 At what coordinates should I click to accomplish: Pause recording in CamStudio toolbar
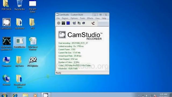tap(63, 23)
